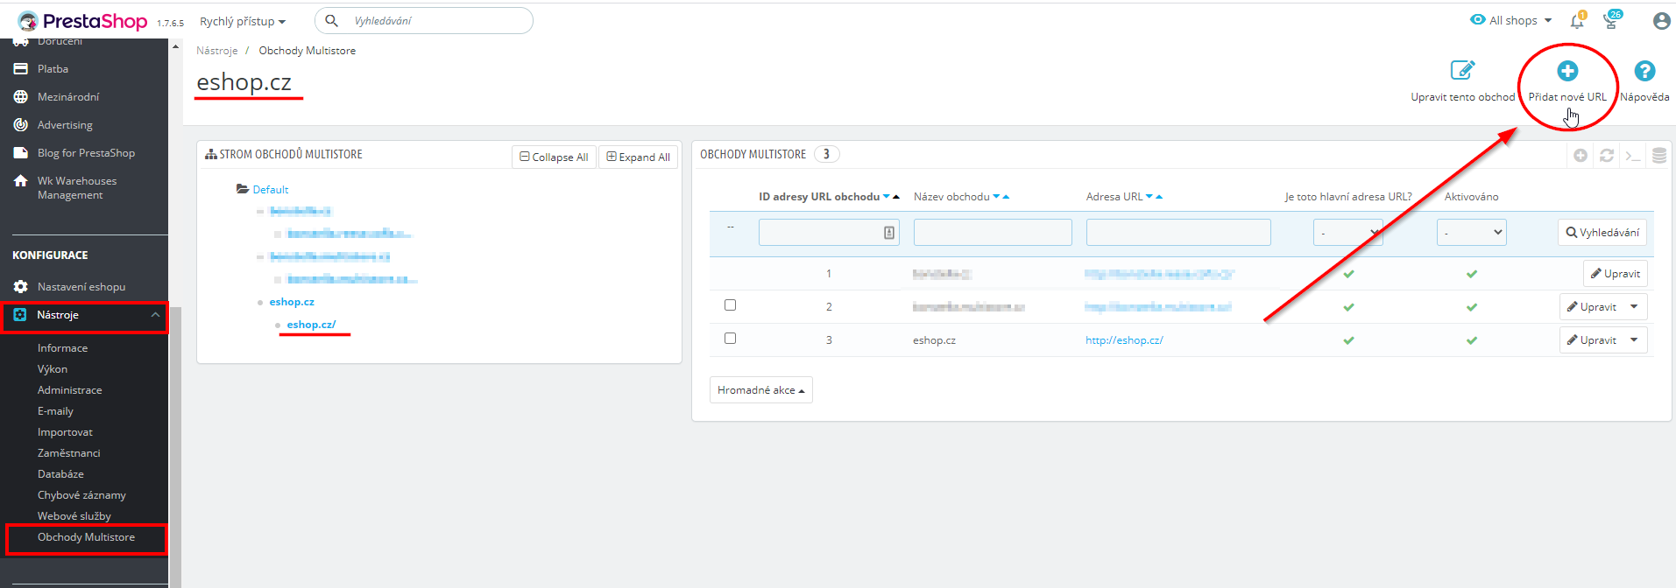Expand actions arrow next to Upravit for eshop.cz

1635,340
